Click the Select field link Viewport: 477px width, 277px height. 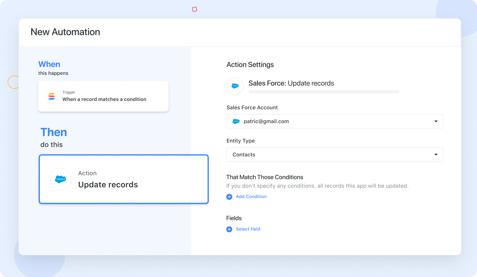click(248, 229)
